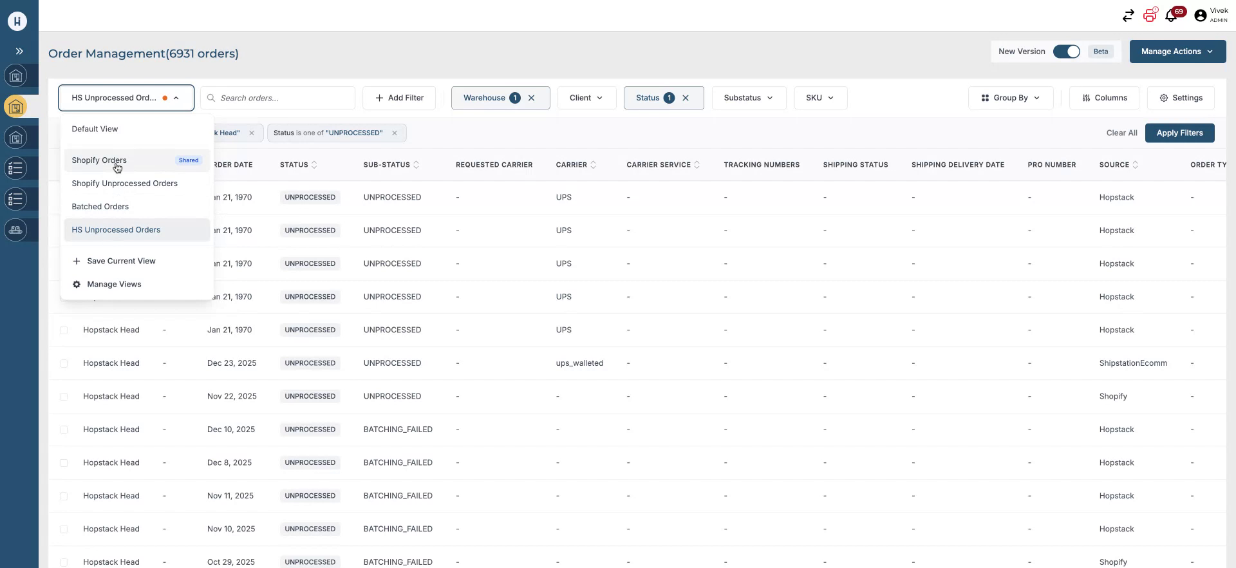1236x568 pixels.
Task: Select the Nov 22, 2025 order checkbox
Action: [64, 397]
